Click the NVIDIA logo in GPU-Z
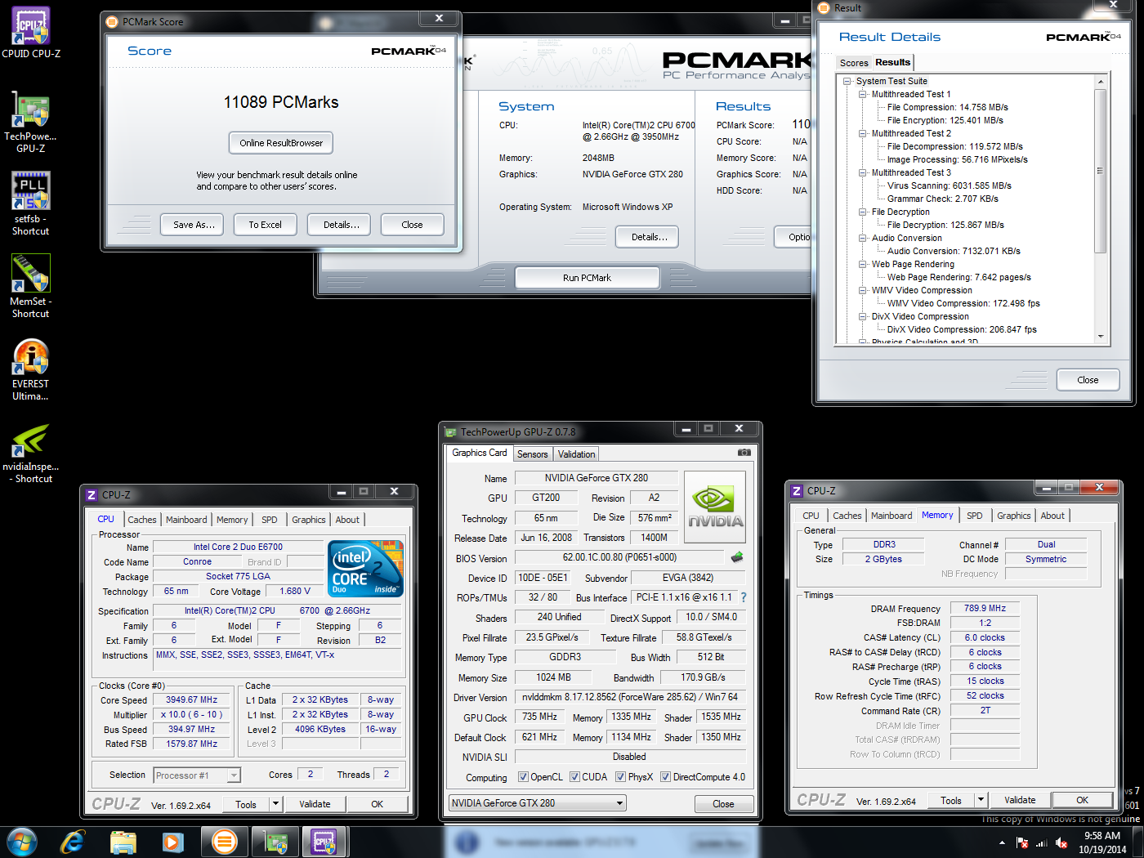The width and height of the screenshot is (1144, 858). [x=715, y=507]
